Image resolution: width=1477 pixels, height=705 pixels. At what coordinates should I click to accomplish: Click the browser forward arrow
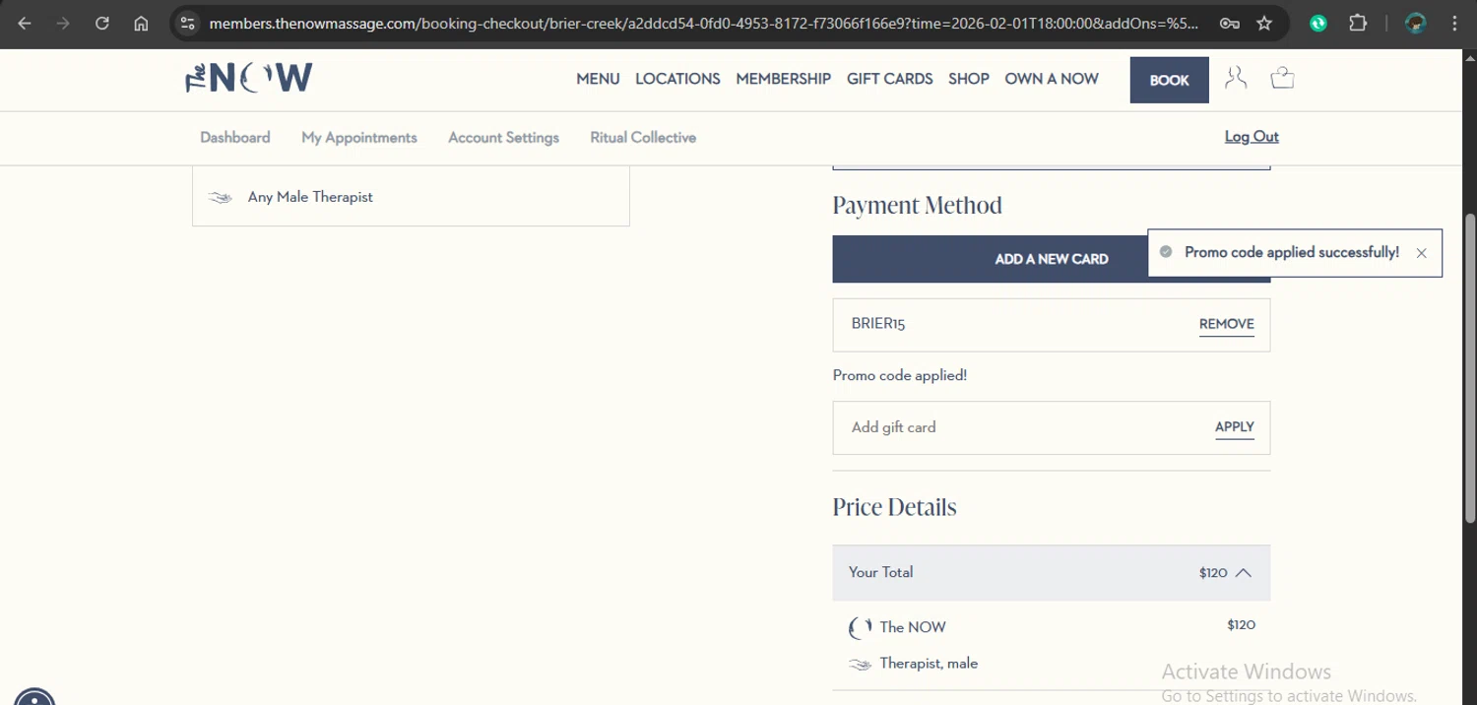[x=63, y=24]
